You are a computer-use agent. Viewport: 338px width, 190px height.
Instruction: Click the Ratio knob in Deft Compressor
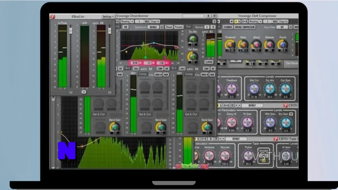(x=243, y=45)
